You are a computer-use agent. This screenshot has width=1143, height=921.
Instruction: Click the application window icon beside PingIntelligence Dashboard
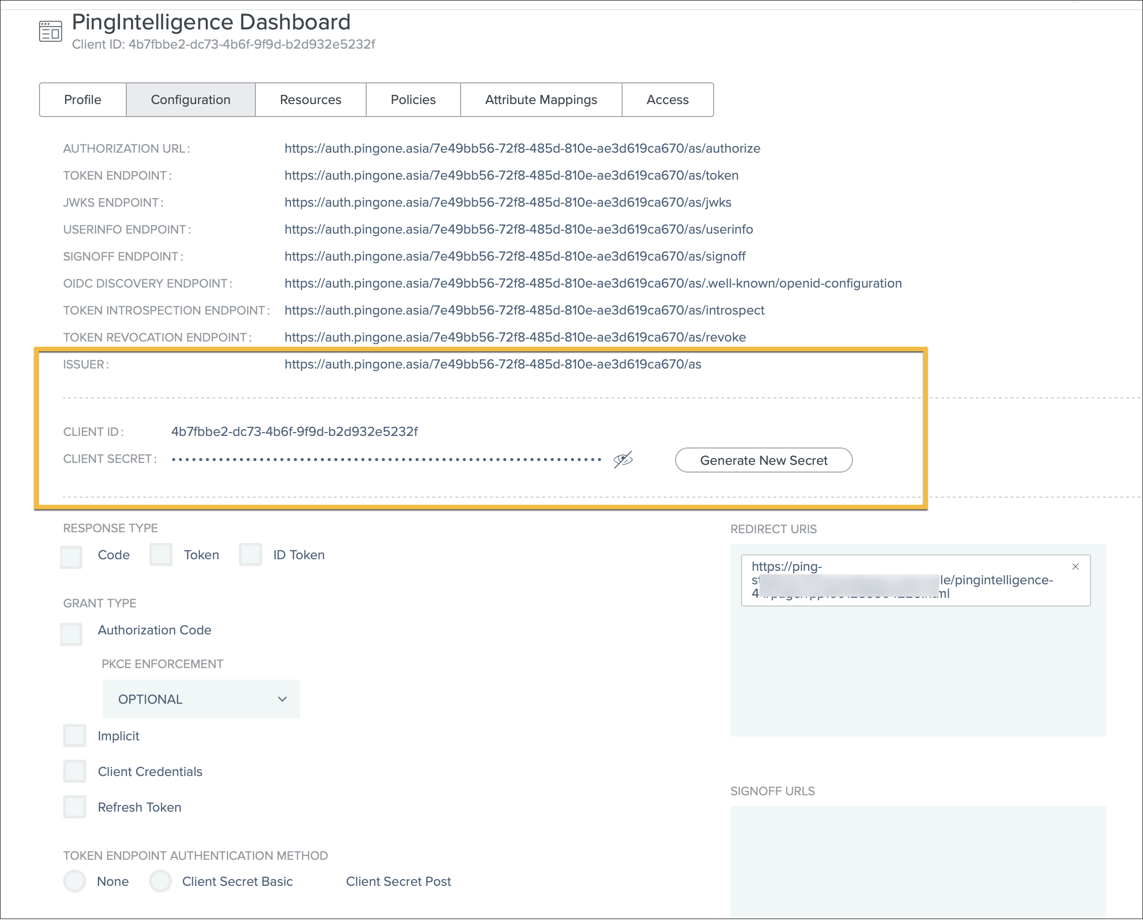51,31
